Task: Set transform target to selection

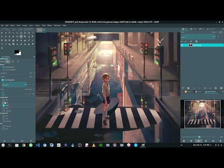Action: point(13,62)
